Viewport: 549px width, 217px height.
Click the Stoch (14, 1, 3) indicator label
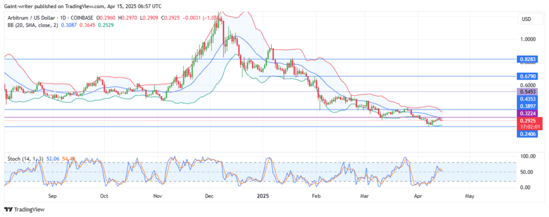click(x=25, y=159)
